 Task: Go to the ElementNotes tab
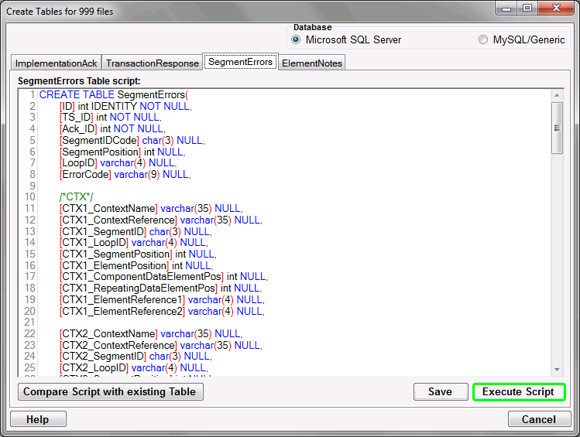pos(312,63)
